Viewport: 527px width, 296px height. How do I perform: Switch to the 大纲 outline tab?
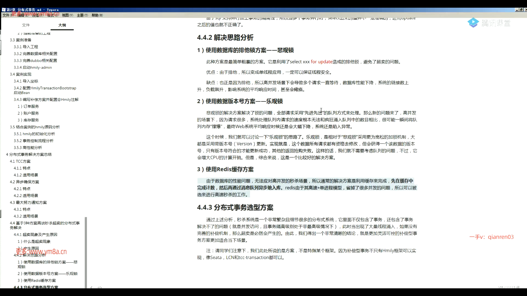pyautogui.click(x=62, y=25)
